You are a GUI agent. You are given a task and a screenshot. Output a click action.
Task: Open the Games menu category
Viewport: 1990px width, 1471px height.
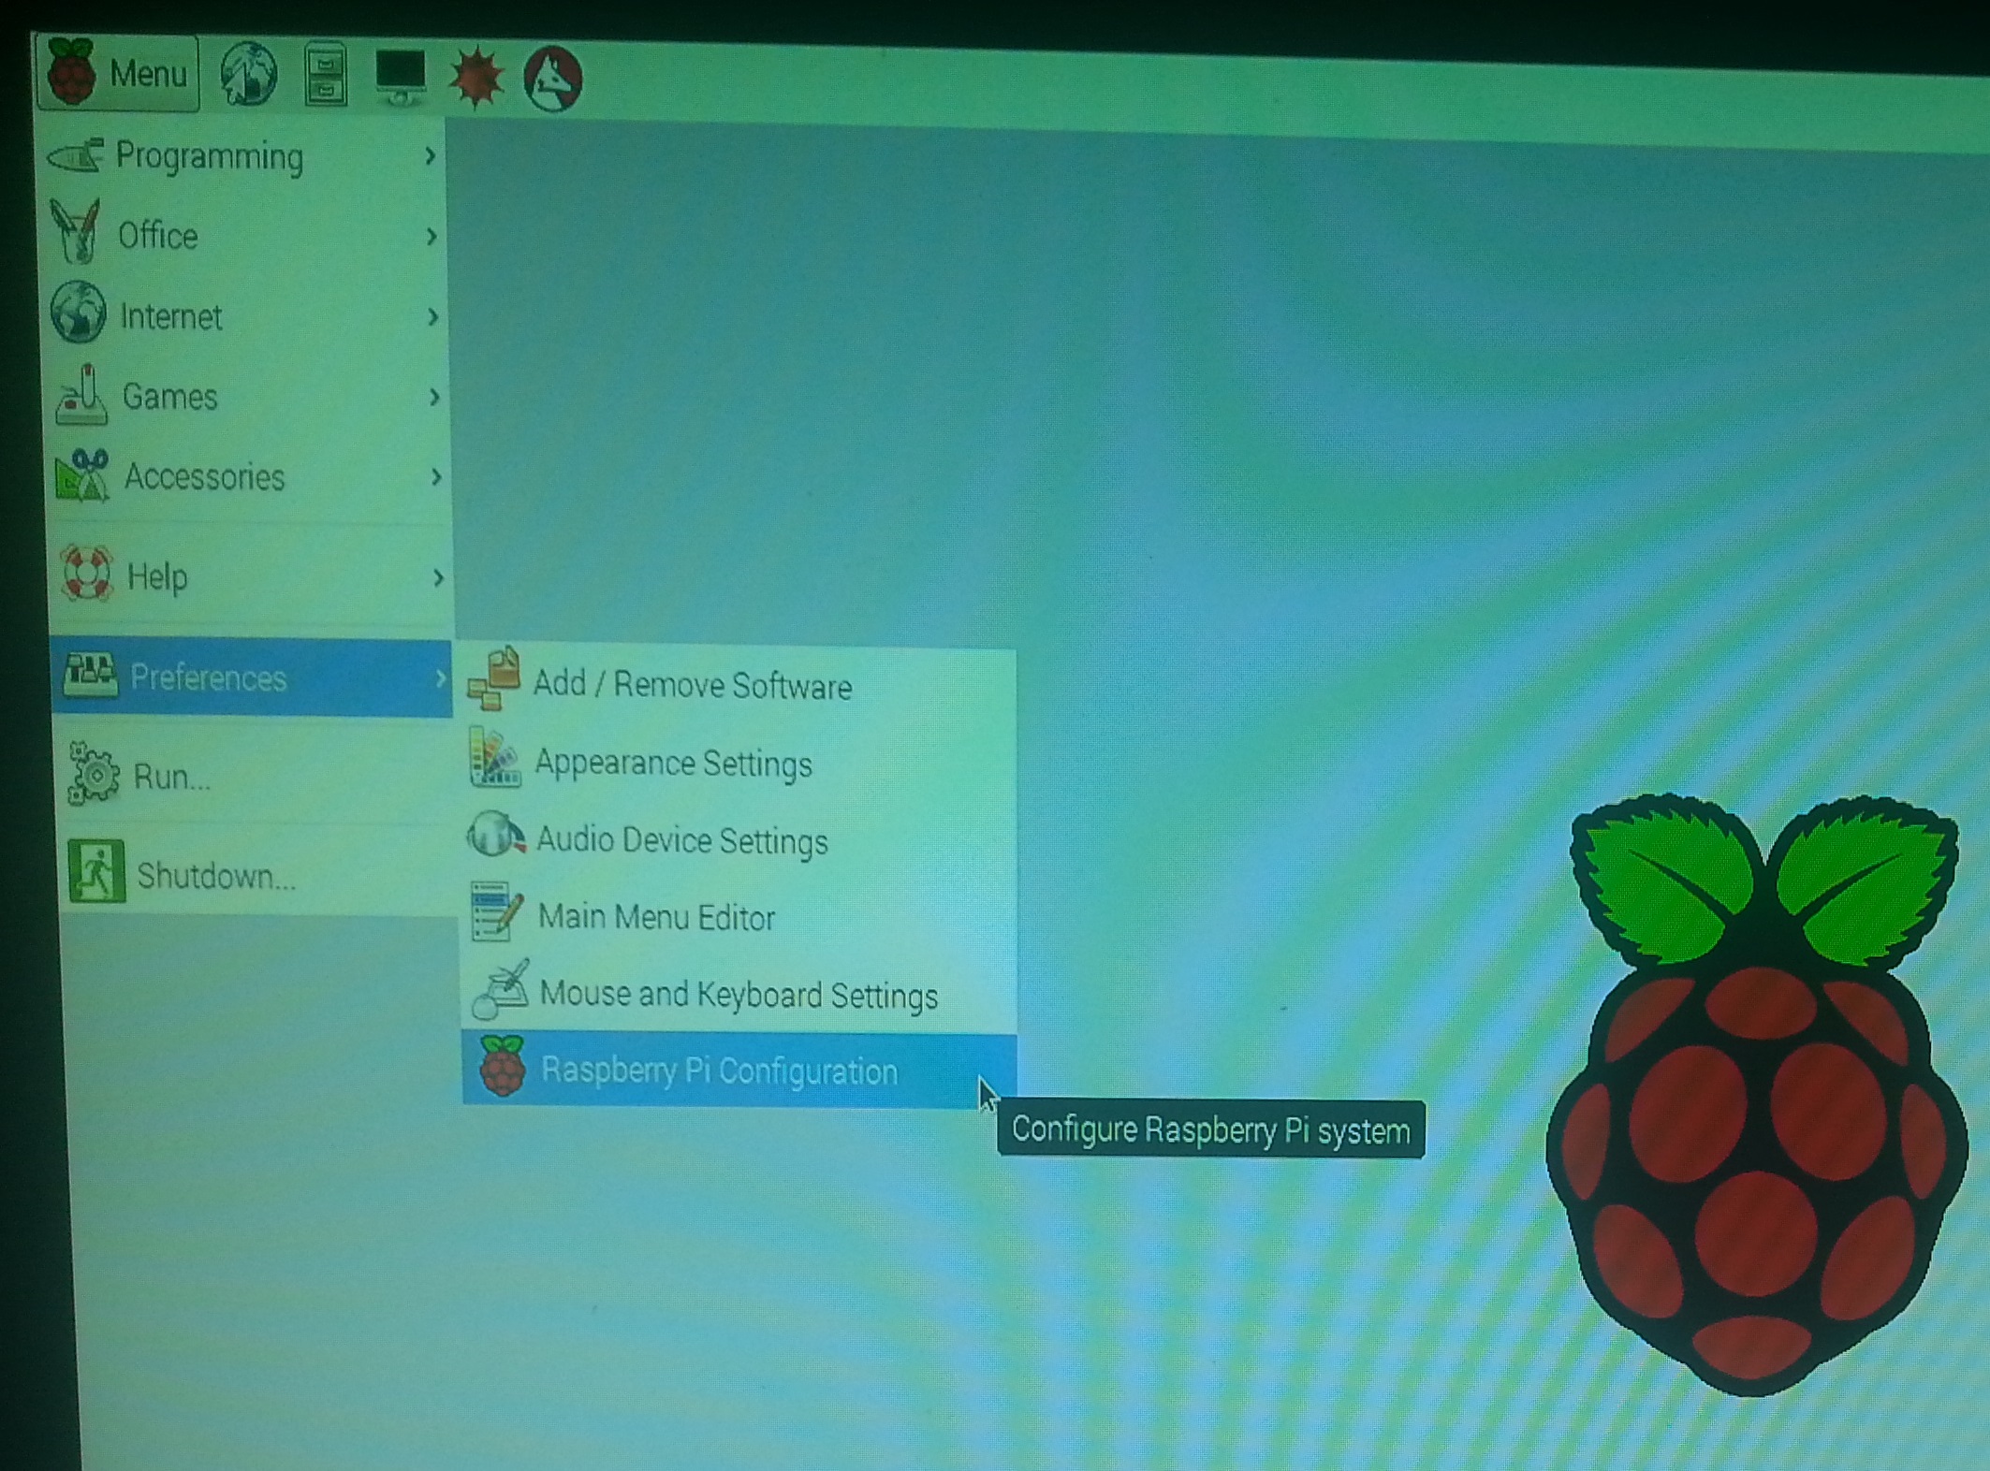click(x=249, y=397)
